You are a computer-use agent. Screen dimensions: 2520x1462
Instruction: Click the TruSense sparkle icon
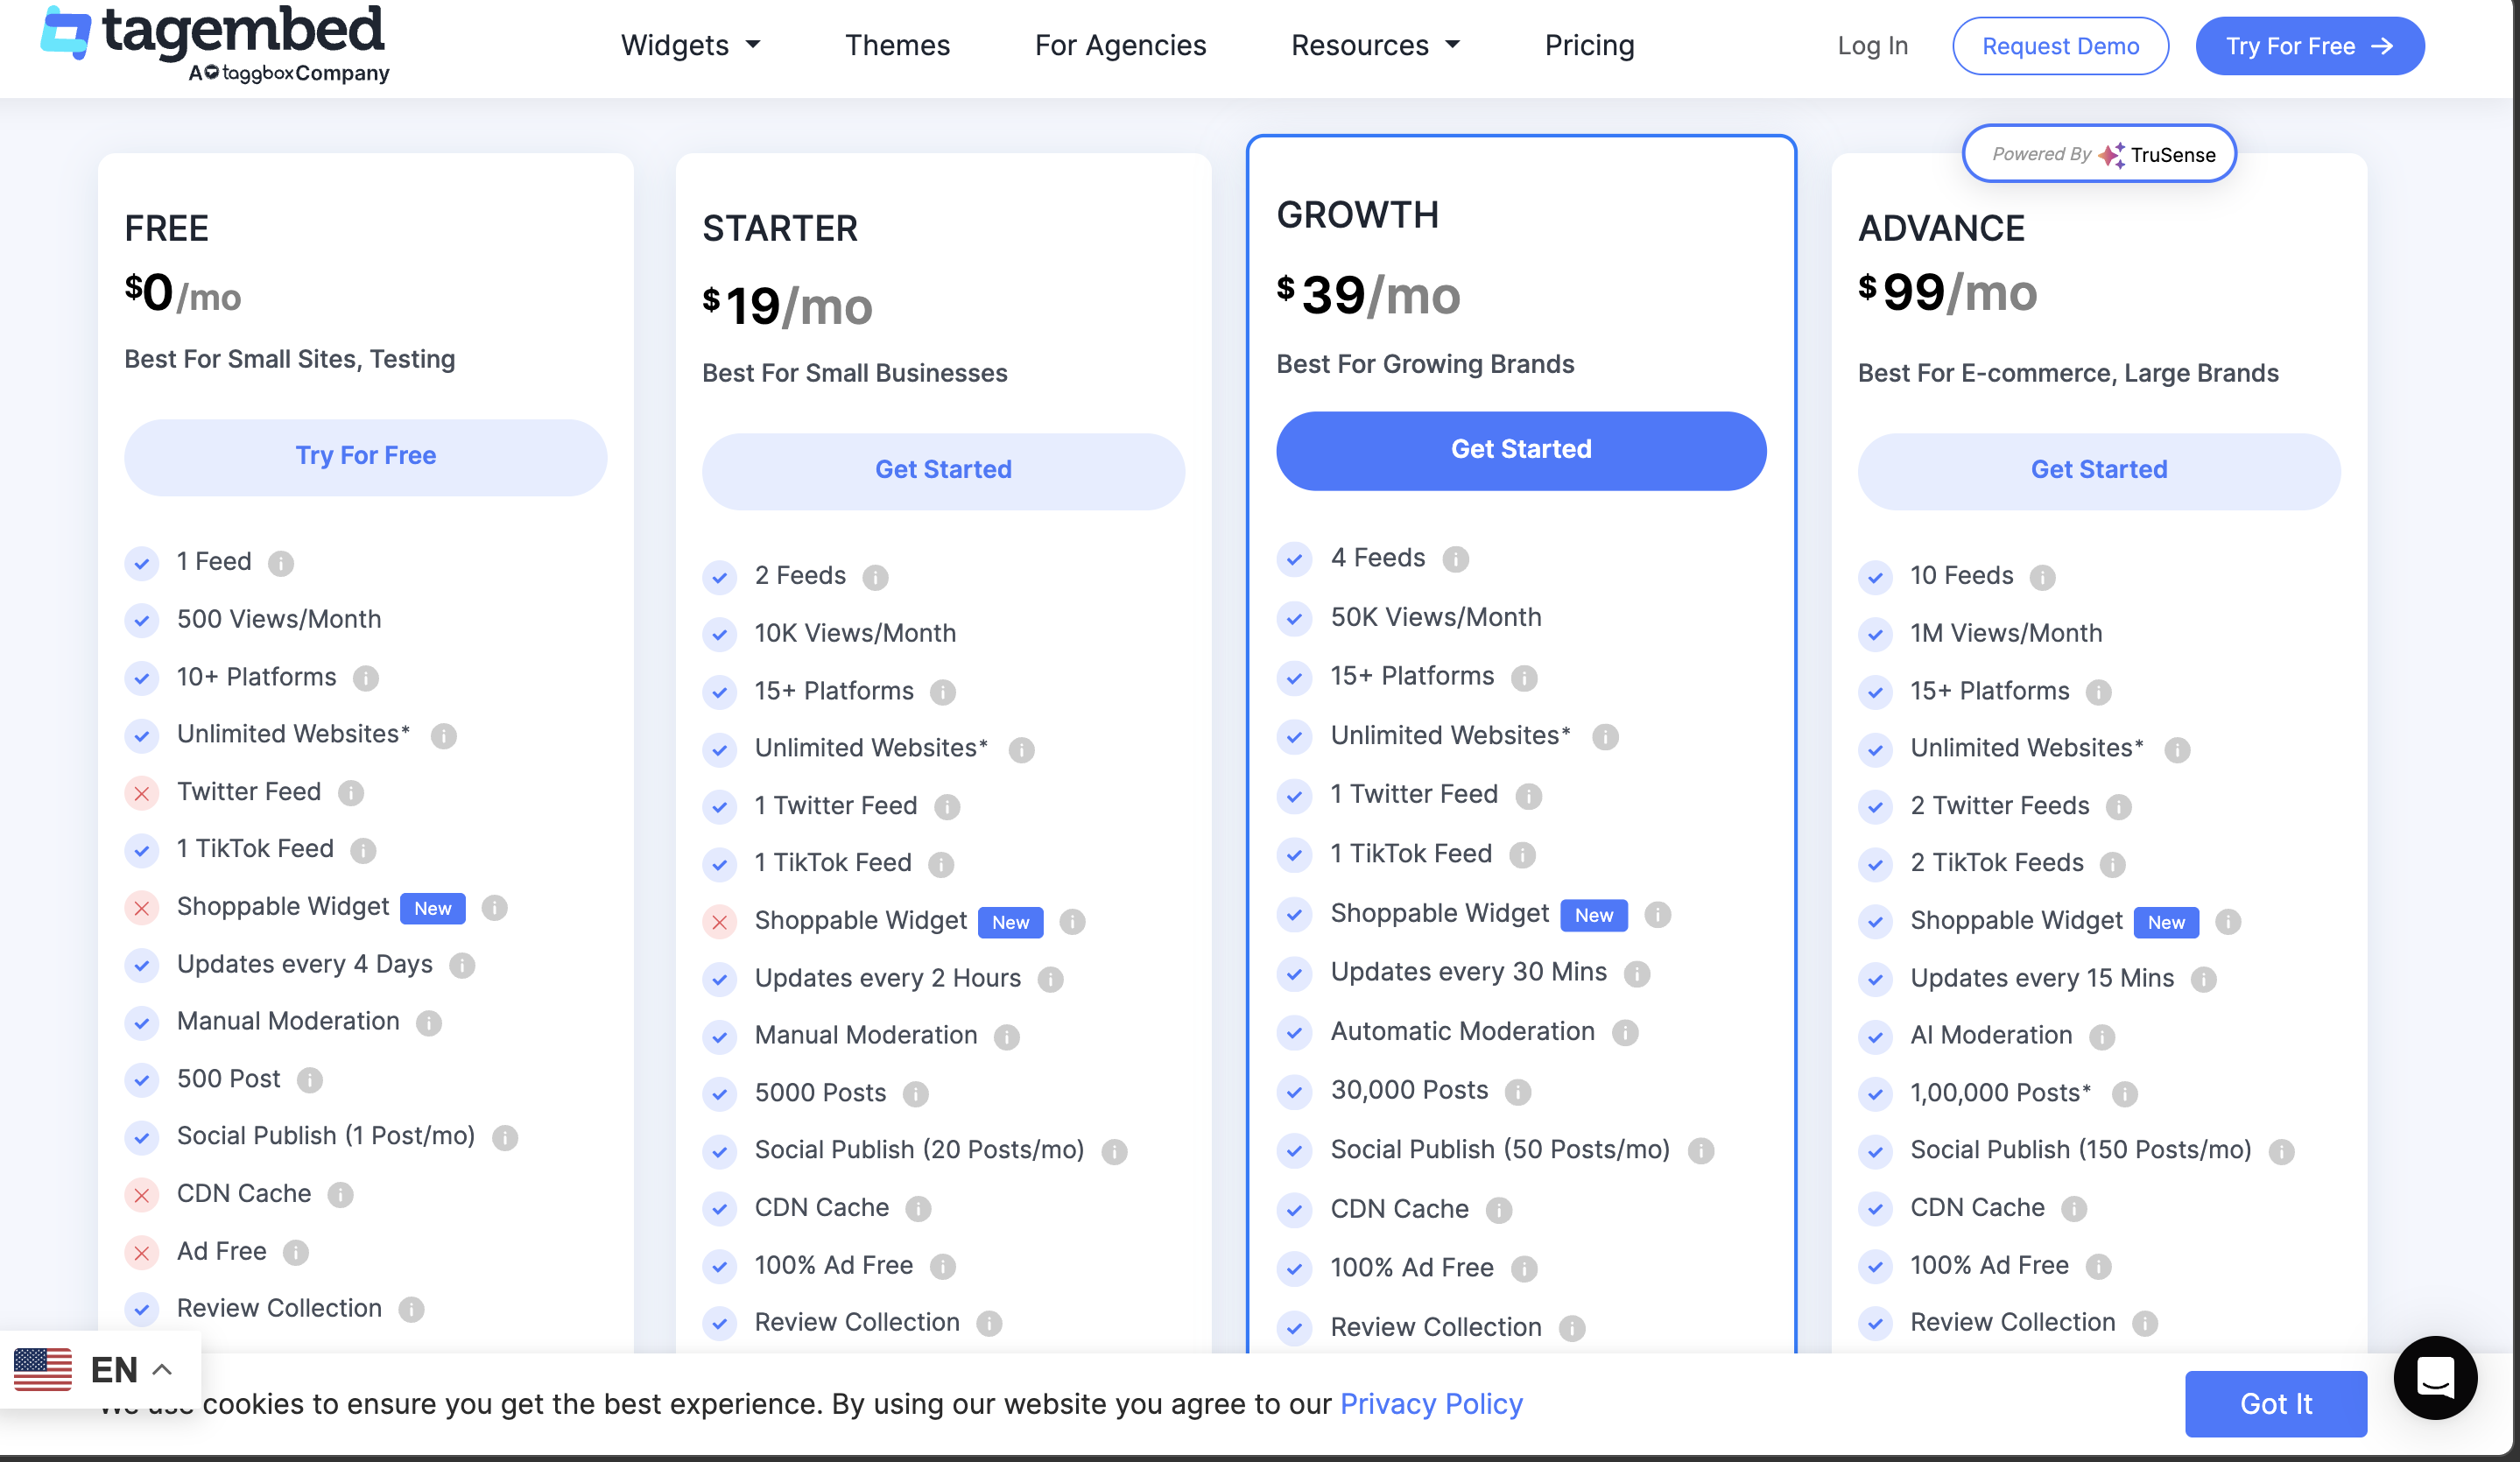pyautogui.click(x=2114, y=153)
